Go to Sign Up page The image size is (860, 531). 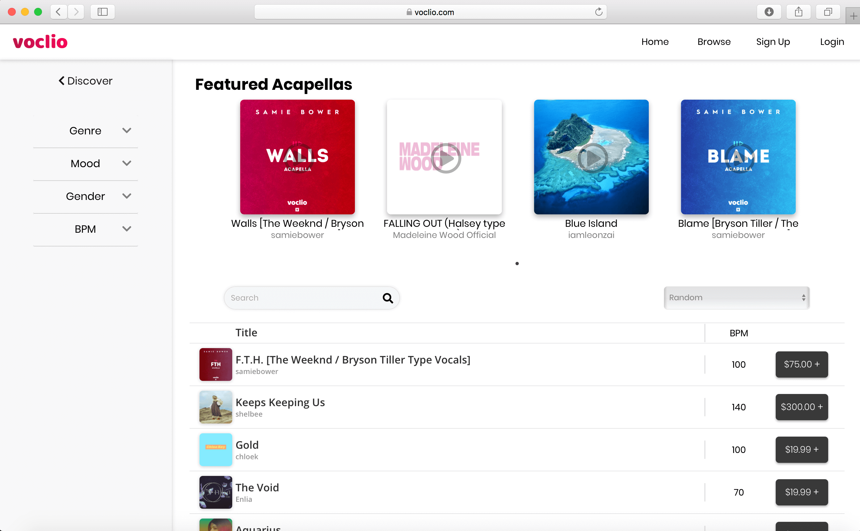click(x=772, y=42)
